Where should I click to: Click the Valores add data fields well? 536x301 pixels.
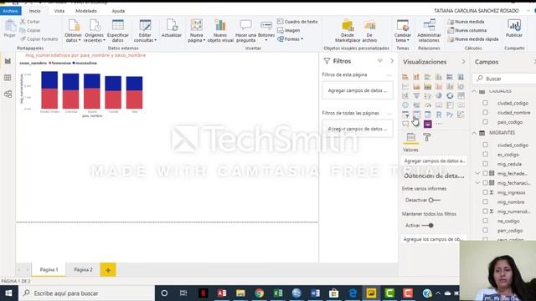coord(434,161)
